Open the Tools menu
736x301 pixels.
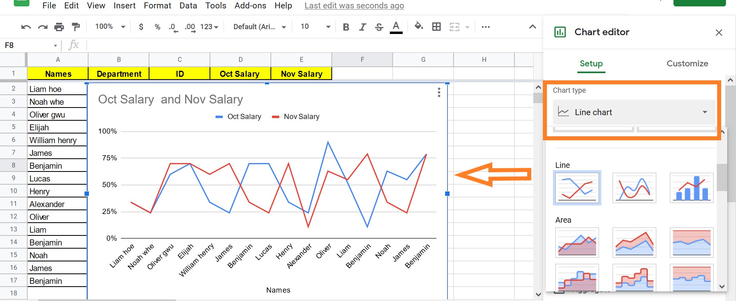click(216, 6)
